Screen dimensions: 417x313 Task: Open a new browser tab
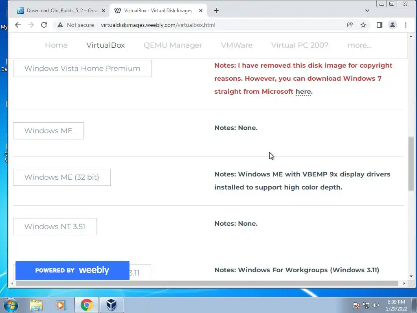pos(216,11)
